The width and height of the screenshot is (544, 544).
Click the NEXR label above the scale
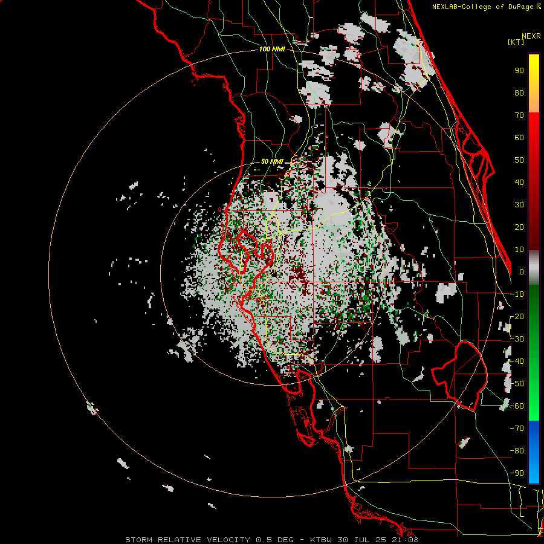tap(531, 36)
